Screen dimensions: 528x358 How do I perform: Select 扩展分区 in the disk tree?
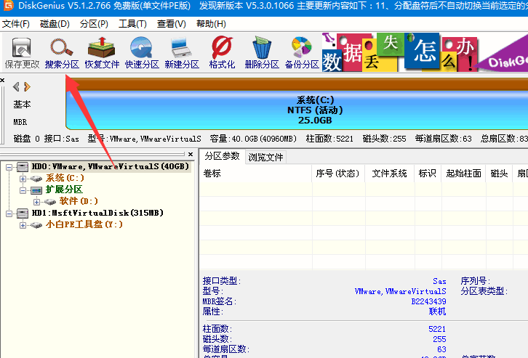pyautogui.click(x=64, y=190)
